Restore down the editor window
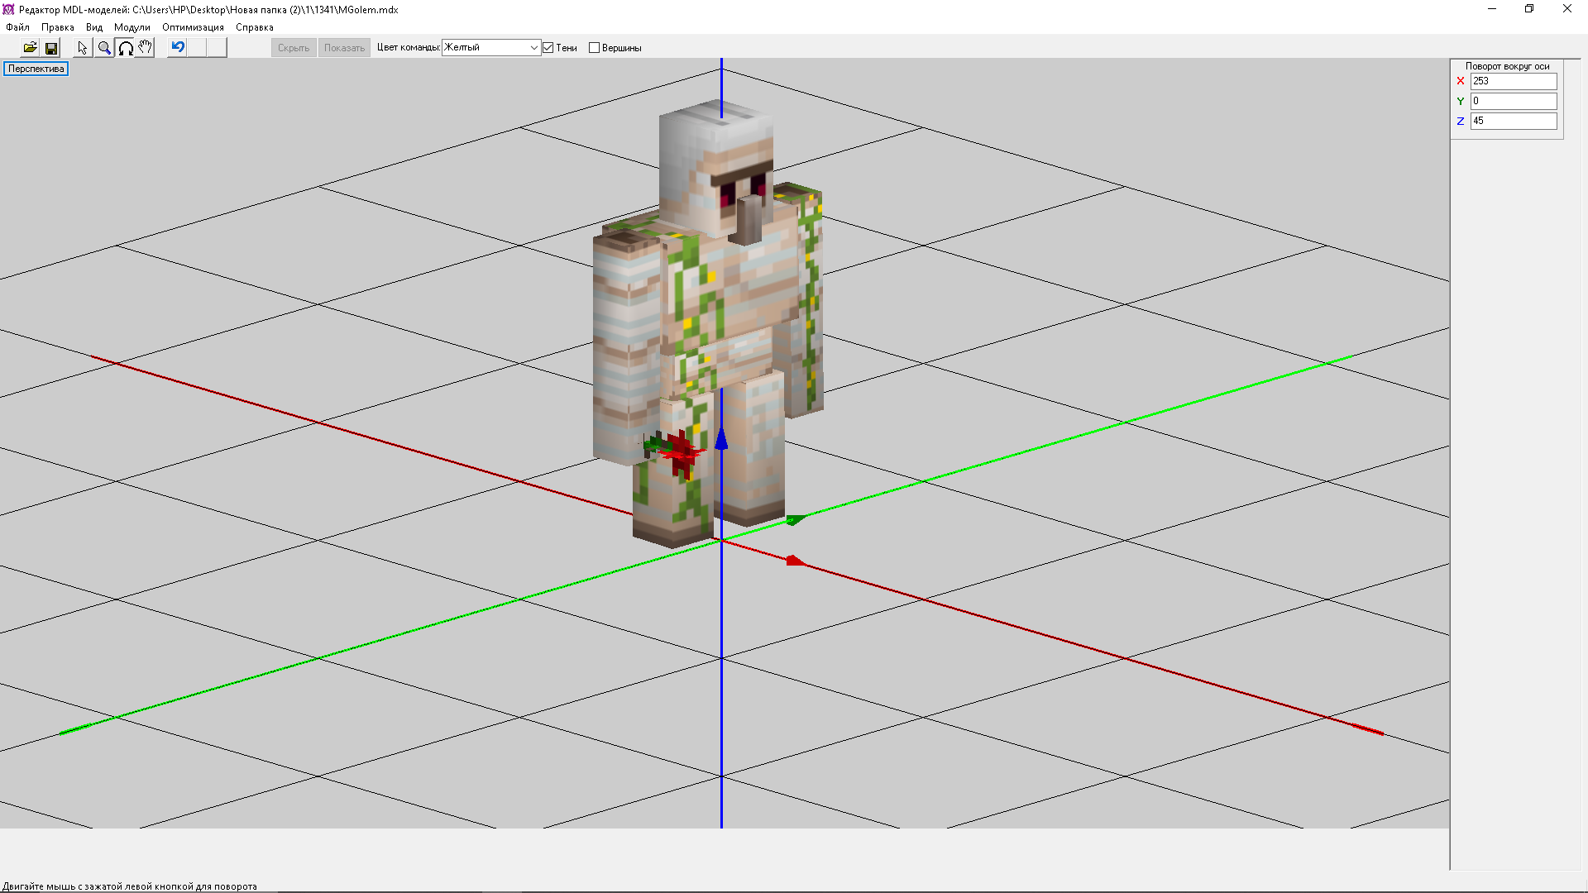 1529,9
